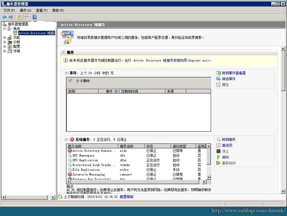
Task: Open the 转到事件查看器 link
Action: (x=234, y=73)
